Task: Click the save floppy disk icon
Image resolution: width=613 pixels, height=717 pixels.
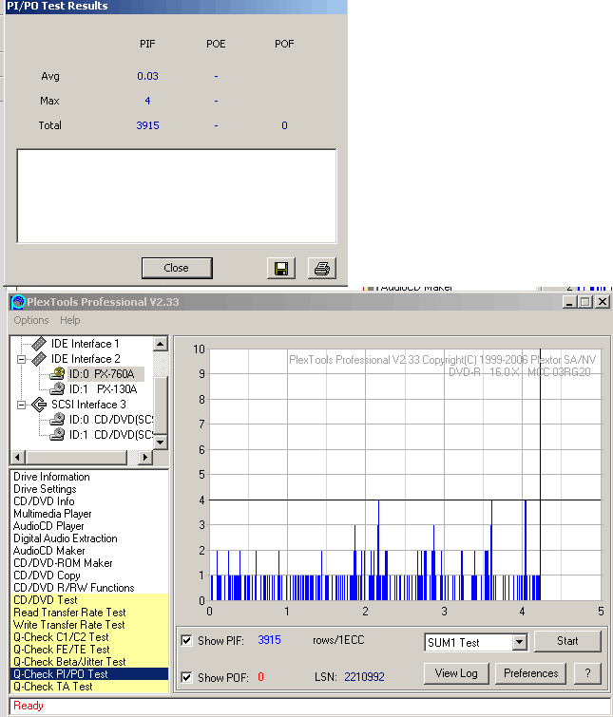Action: (281, 269)
